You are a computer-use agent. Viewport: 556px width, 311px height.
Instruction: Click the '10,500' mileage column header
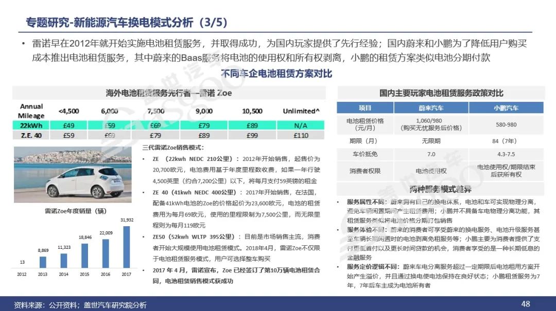coord(252,111)
